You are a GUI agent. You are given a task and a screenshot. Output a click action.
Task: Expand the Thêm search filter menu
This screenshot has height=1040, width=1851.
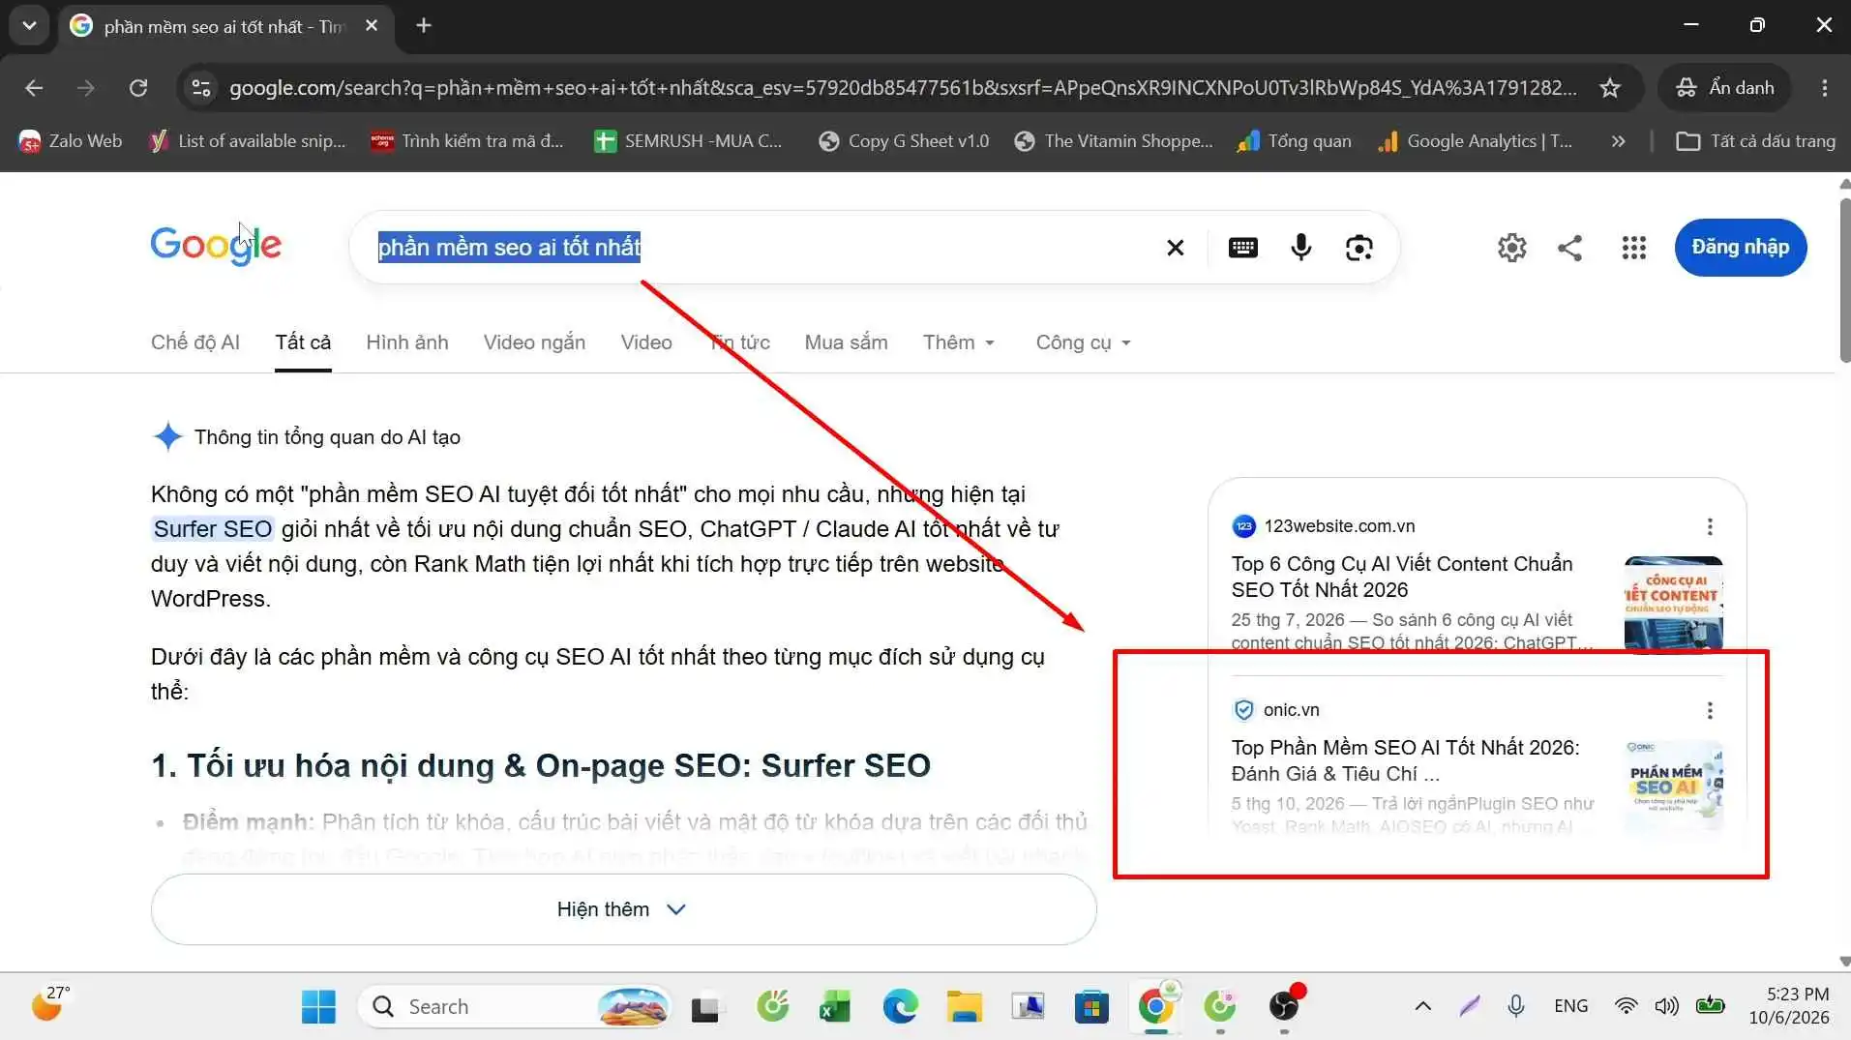[958, 342]
